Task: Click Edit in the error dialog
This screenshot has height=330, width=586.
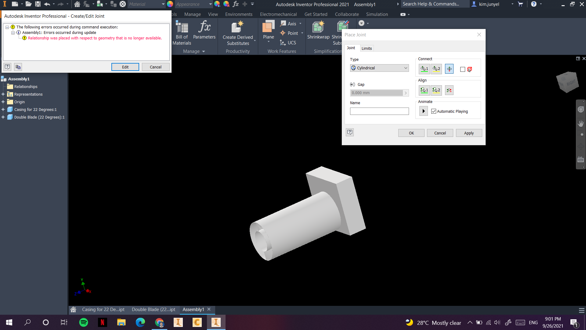Action: 125,67
